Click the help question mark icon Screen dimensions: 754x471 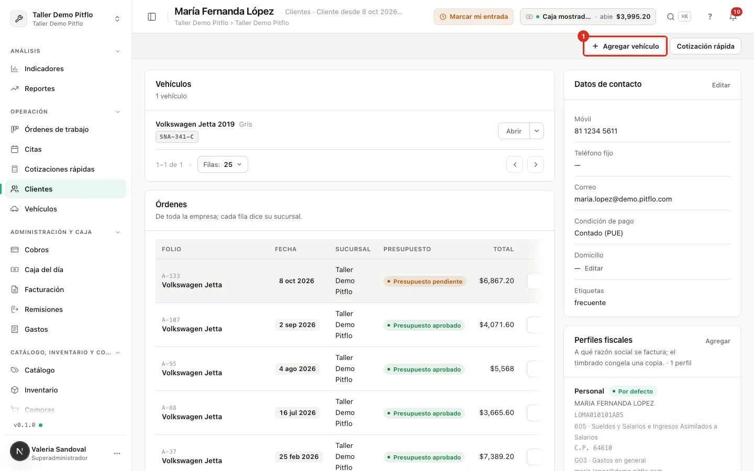[710, 17]
